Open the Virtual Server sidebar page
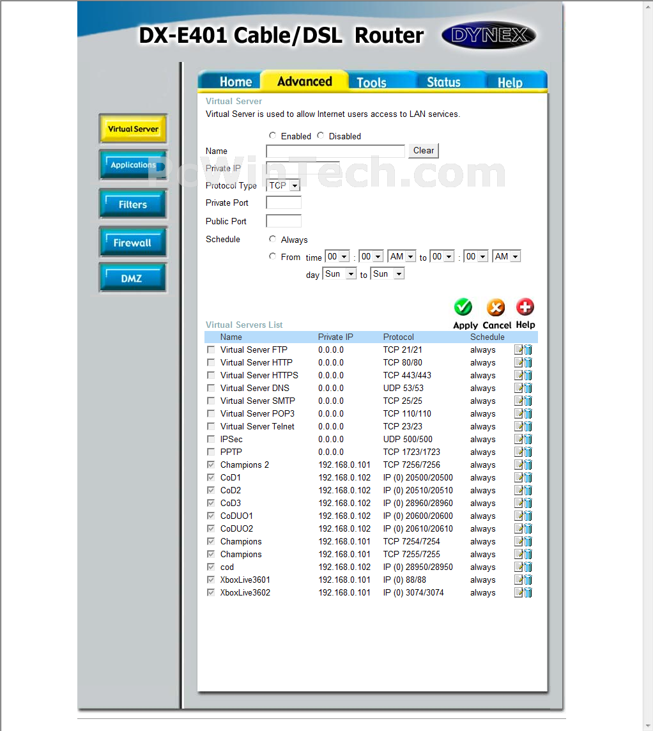The height and width of the screenshot is (731, 653). point(133,128)
